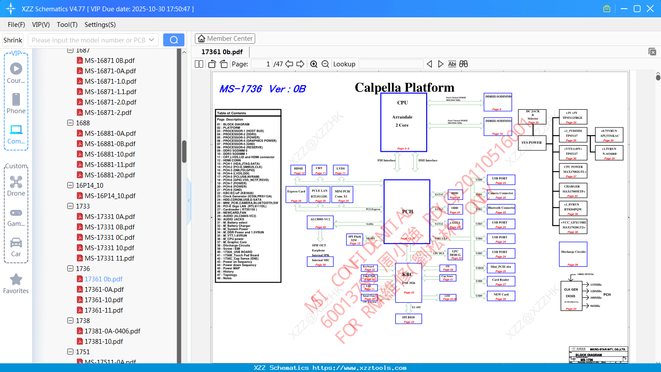Collapse the 16P14_10 folder
The width and height of the screenshot is (661, 372).
point(70,185)
